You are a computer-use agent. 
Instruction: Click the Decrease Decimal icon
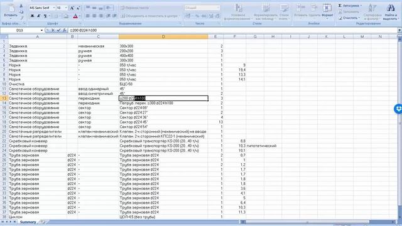pyautogui.click(x=217, y=16)
